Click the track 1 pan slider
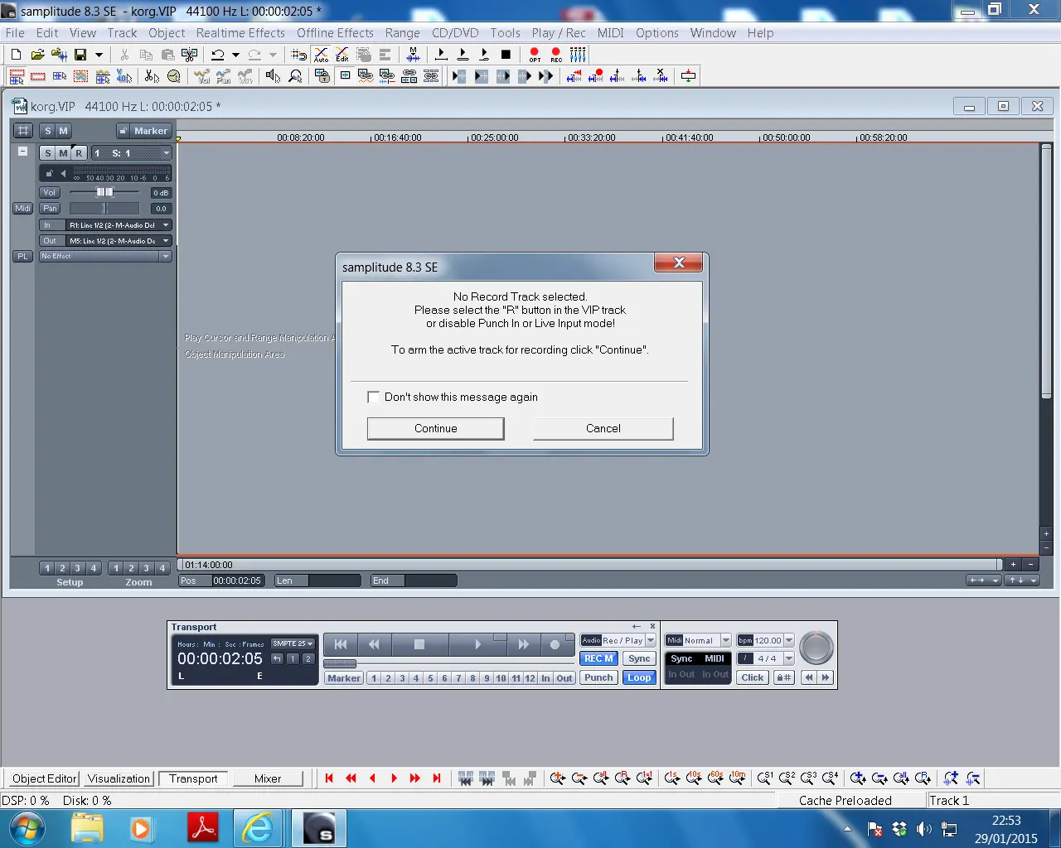 104,209
